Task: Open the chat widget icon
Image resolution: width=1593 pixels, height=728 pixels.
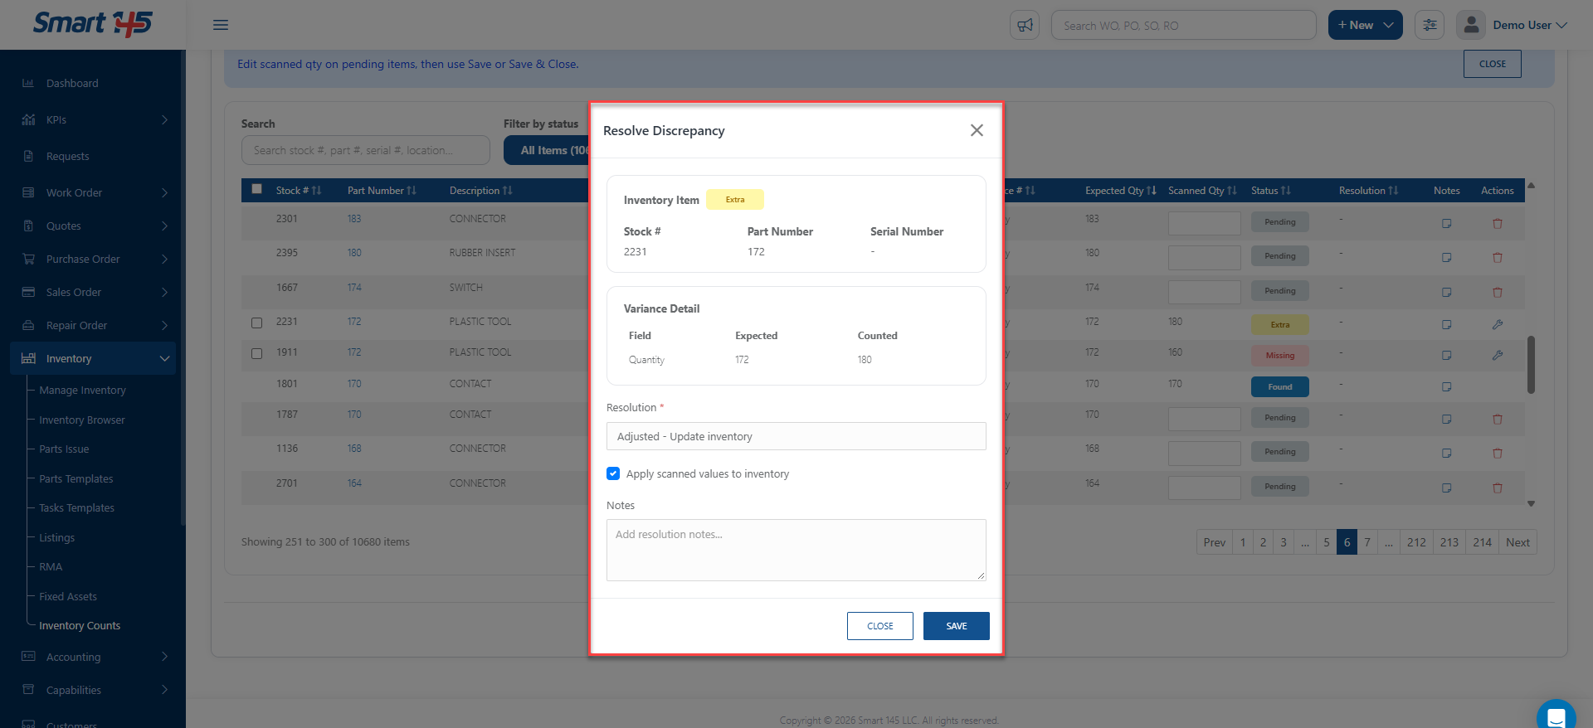Action: [1556, 716]
